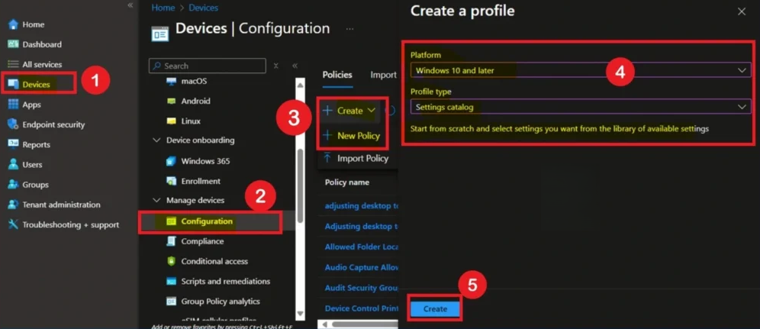Select the Devices icon in sidebar

pyautogui.click(x=13, y=84)
